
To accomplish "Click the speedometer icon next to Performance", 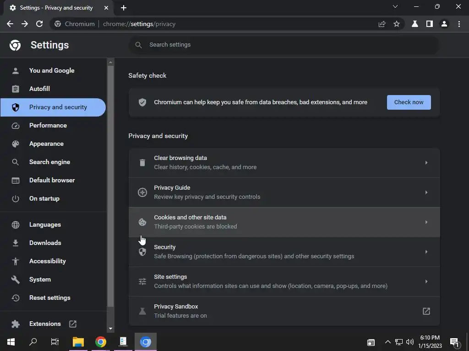I will pos(16,126).
